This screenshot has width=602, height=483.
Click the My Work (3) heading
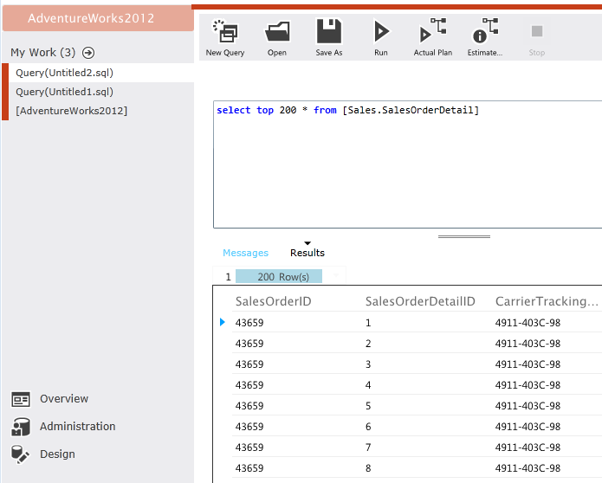point(43,52)
